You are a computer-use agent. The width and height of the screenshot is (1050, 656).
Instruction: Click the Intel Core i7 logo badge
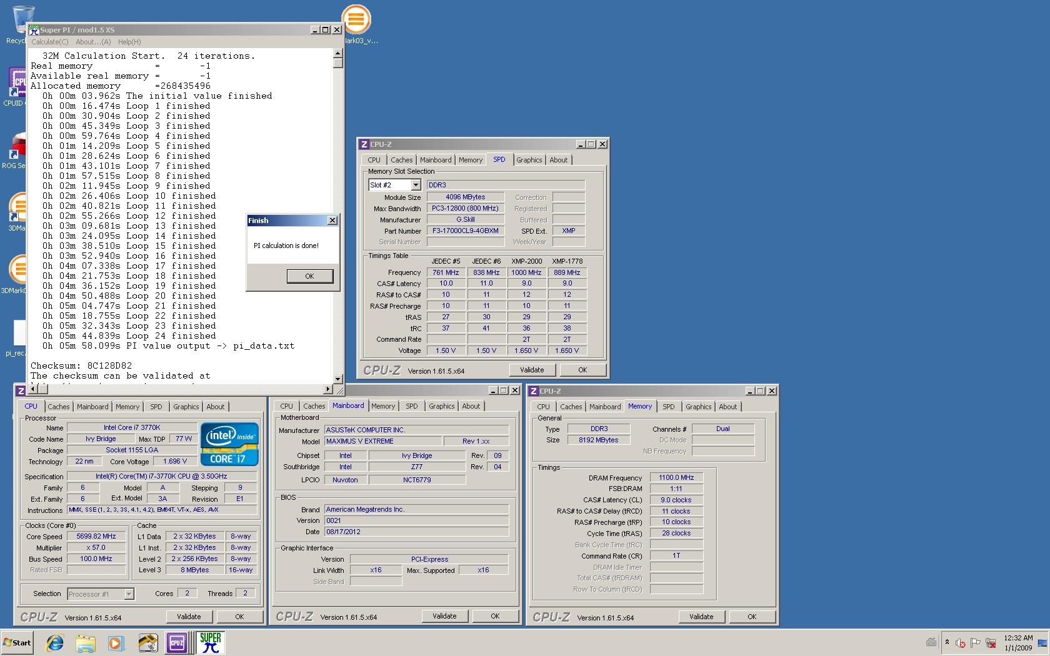click(229, 444)
